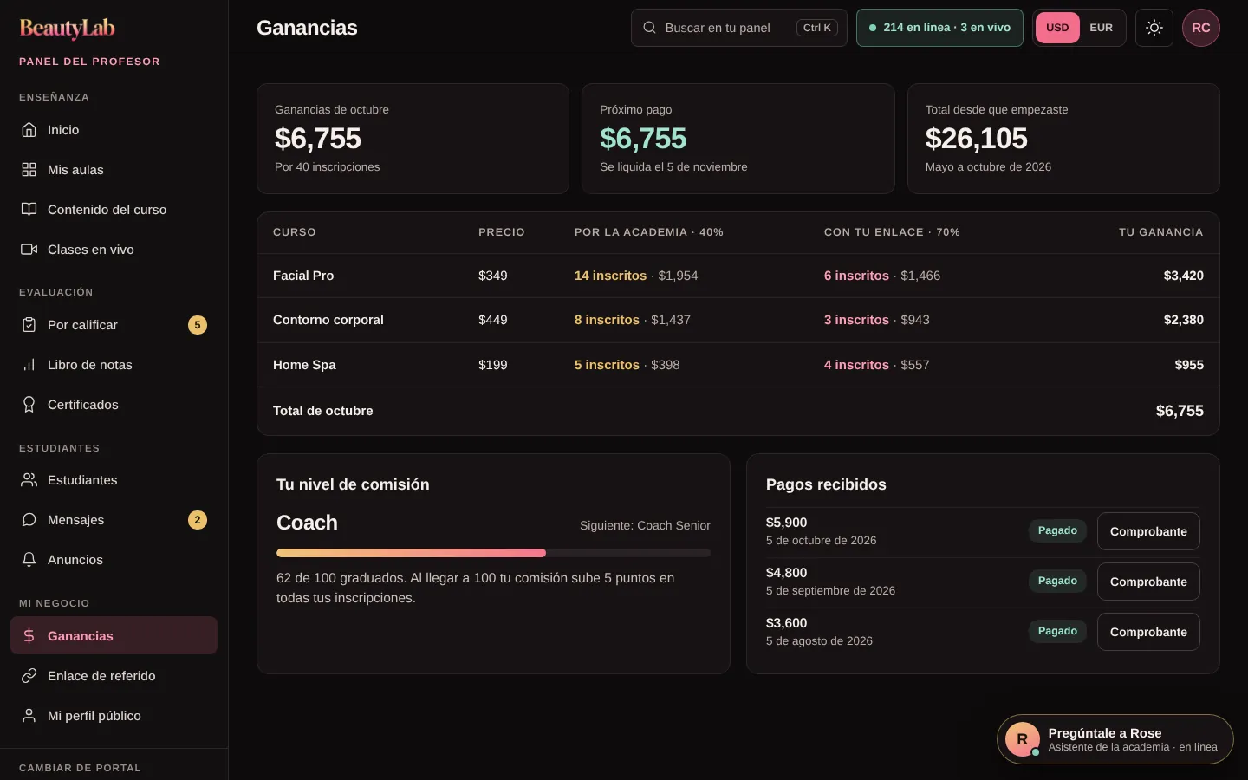Open the Pregúntale a Rose assistant
Image resolution: width=1248 pixels, height=780 pixels.
pyautogui.click(x=1115, y=739)
